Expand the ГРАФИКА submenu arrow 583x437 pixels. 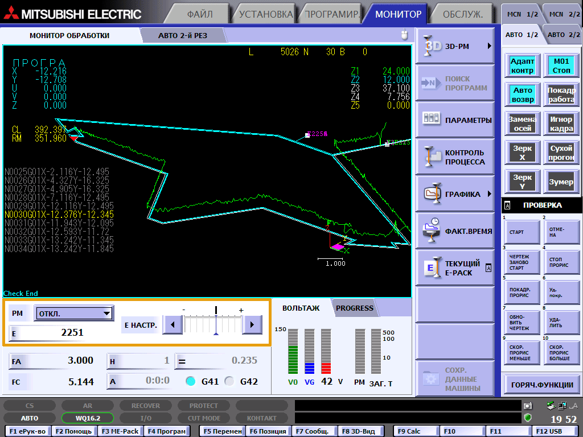point(489,194)
